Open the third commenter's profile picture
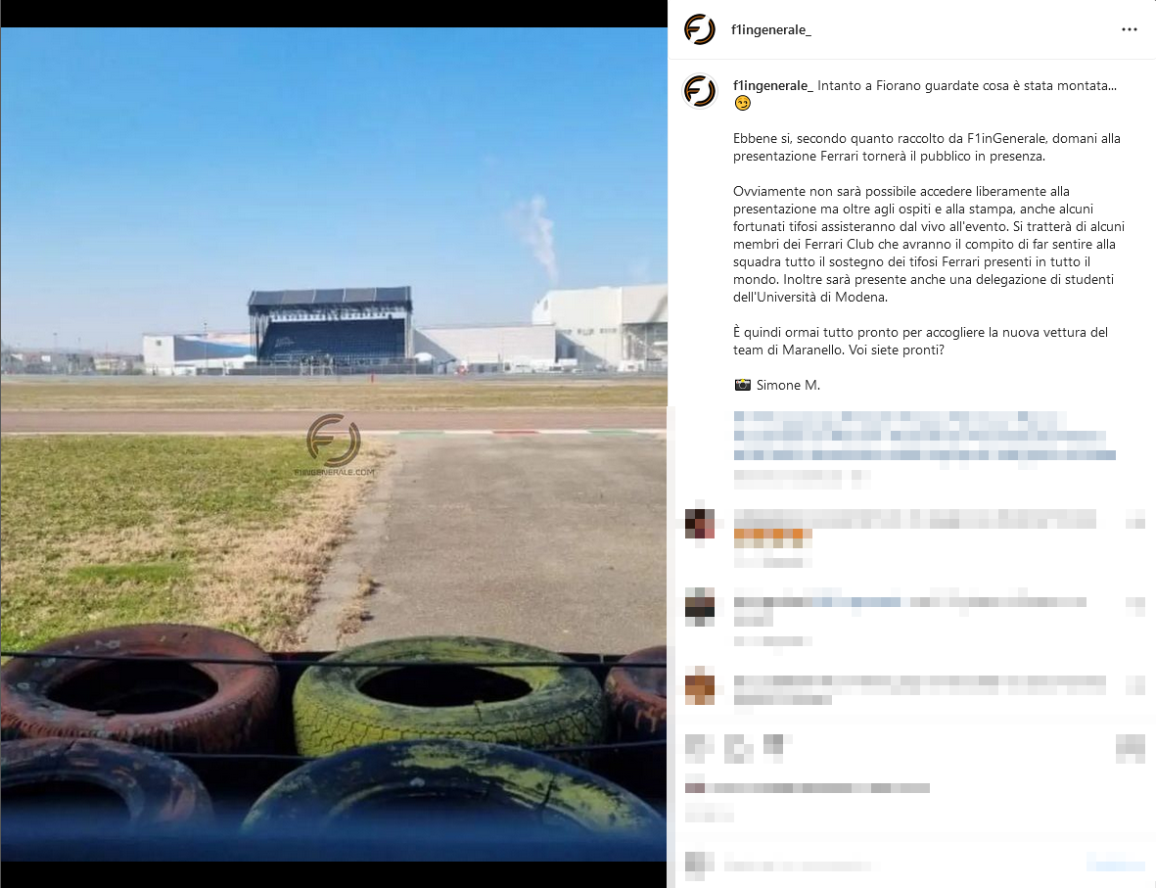 (x=700, y=686)
